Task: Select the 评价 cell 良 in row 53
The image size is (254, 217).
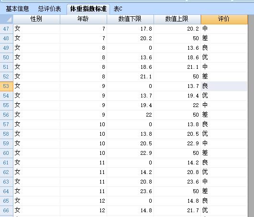Action: (224, 86)
